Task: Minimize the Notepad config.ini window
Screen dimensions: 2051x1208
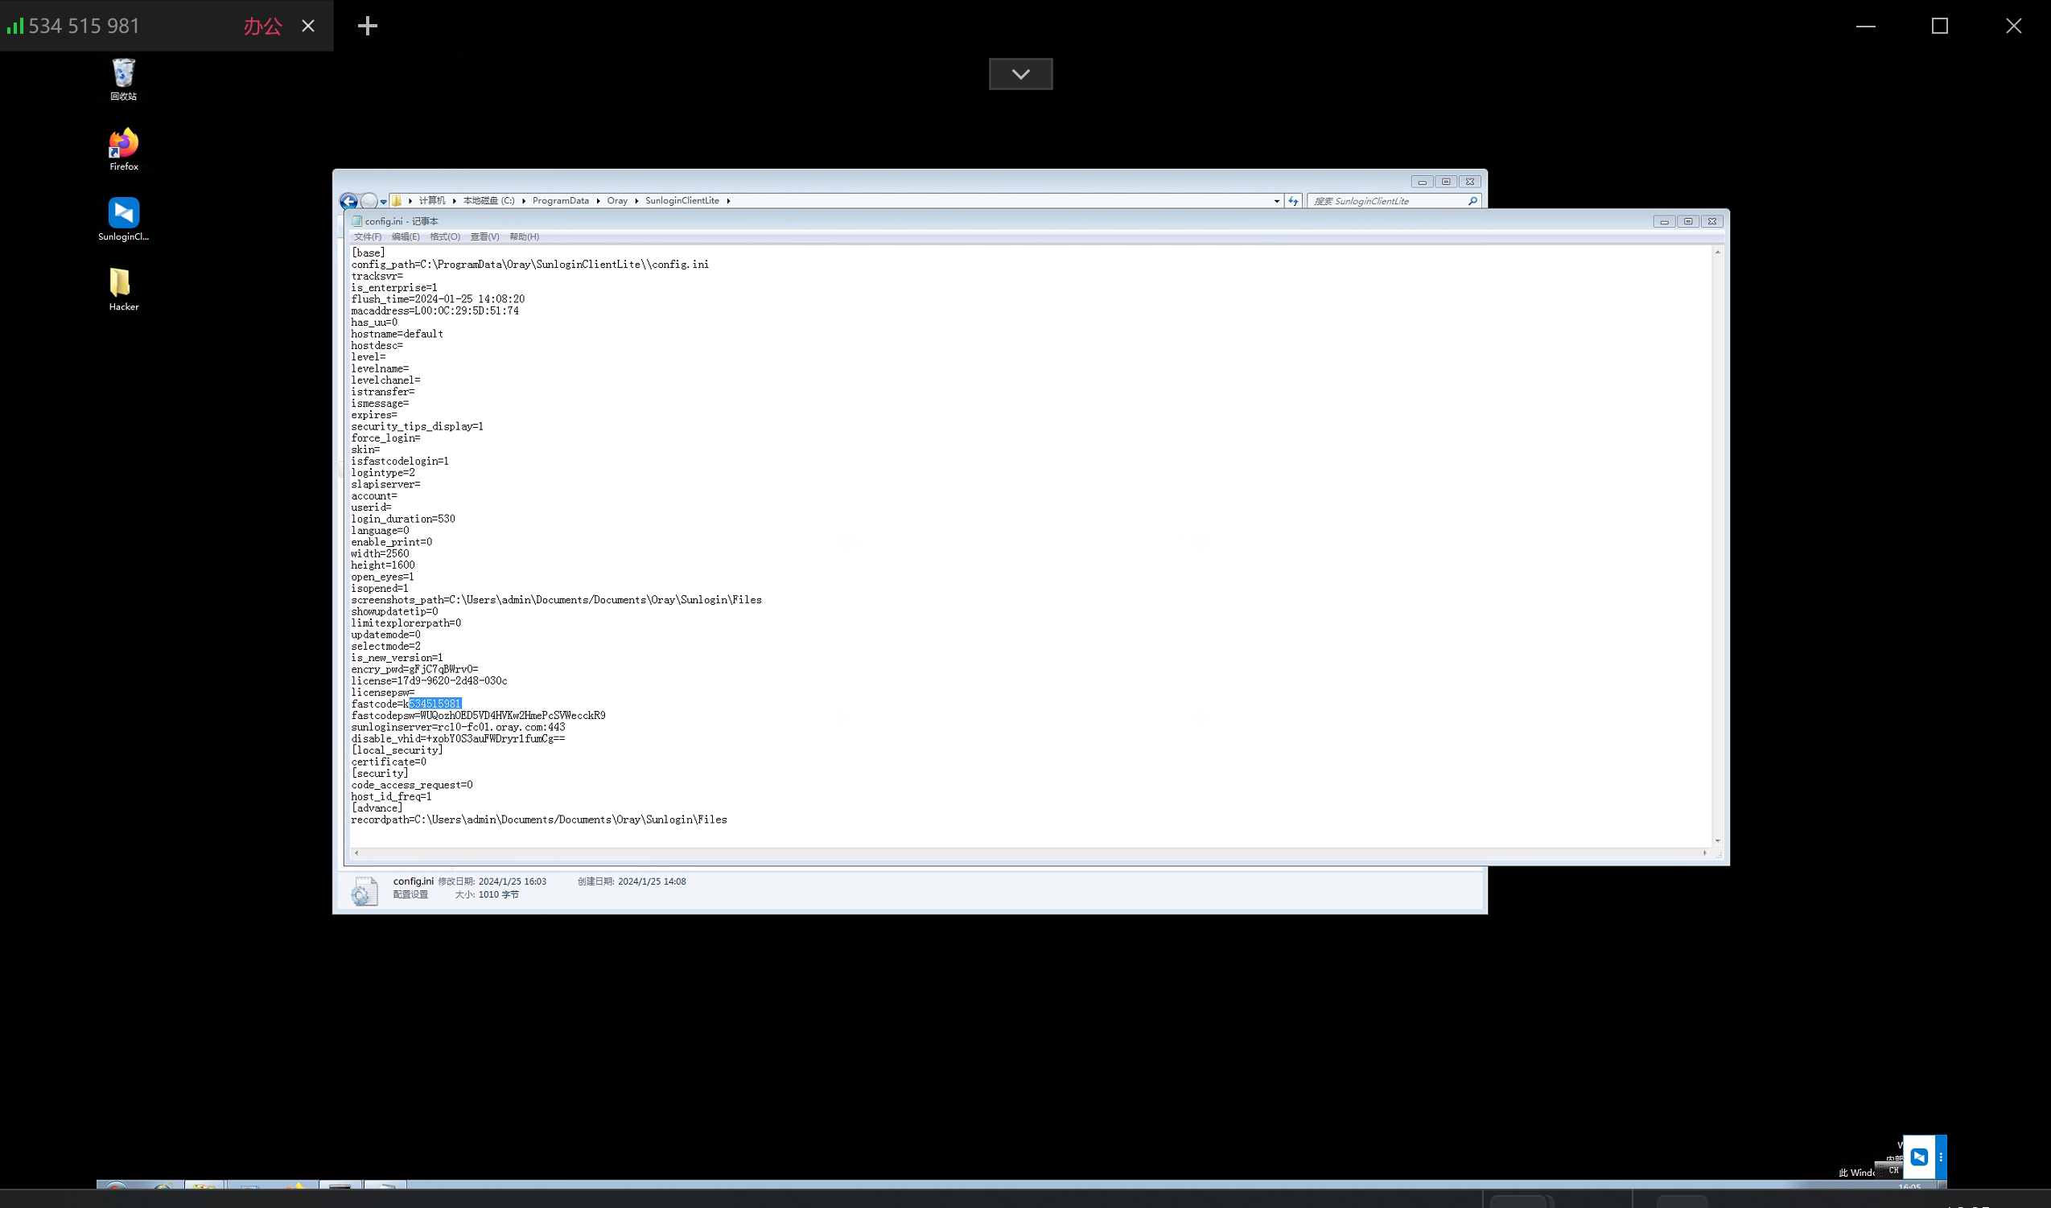Action: click(1664, 221)
